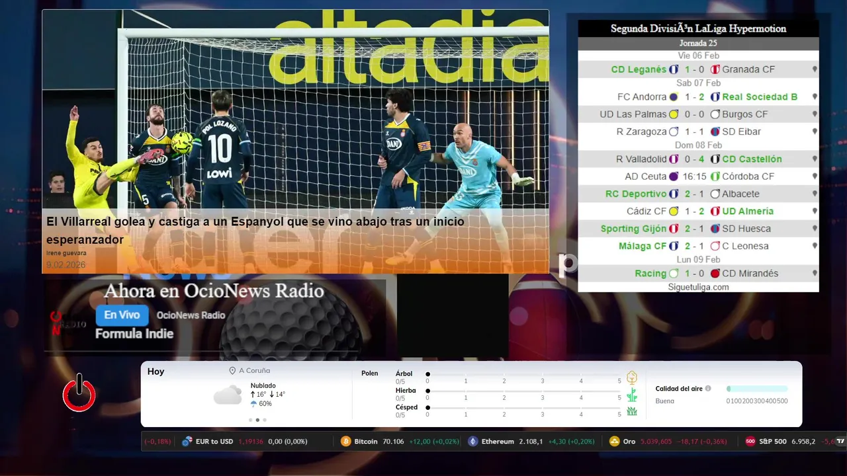
Task: Click the Césped grass pollen icon
Action: point(632,411)
